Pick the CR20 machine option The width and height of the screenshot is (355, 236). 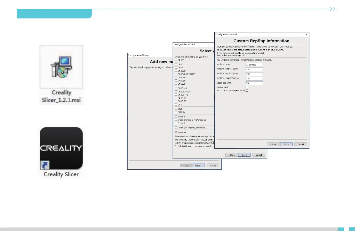[176, 109]
